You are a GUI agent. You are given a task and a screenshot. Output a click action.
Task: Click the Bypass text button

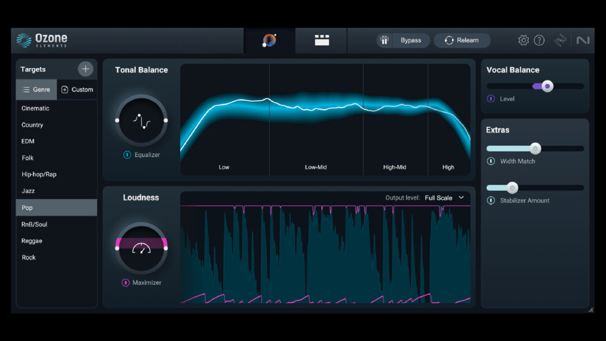click(x=411, y=40)
